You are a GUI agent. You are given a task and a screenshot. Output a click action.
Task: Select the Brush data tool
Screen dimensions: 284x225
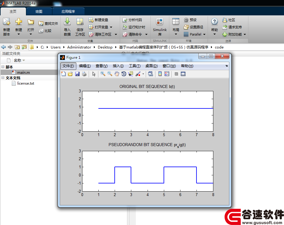[138, 74]
